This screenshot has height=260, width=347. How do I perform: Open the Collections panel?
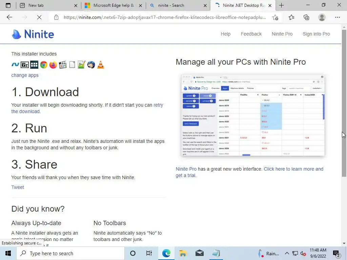[306, 17]
